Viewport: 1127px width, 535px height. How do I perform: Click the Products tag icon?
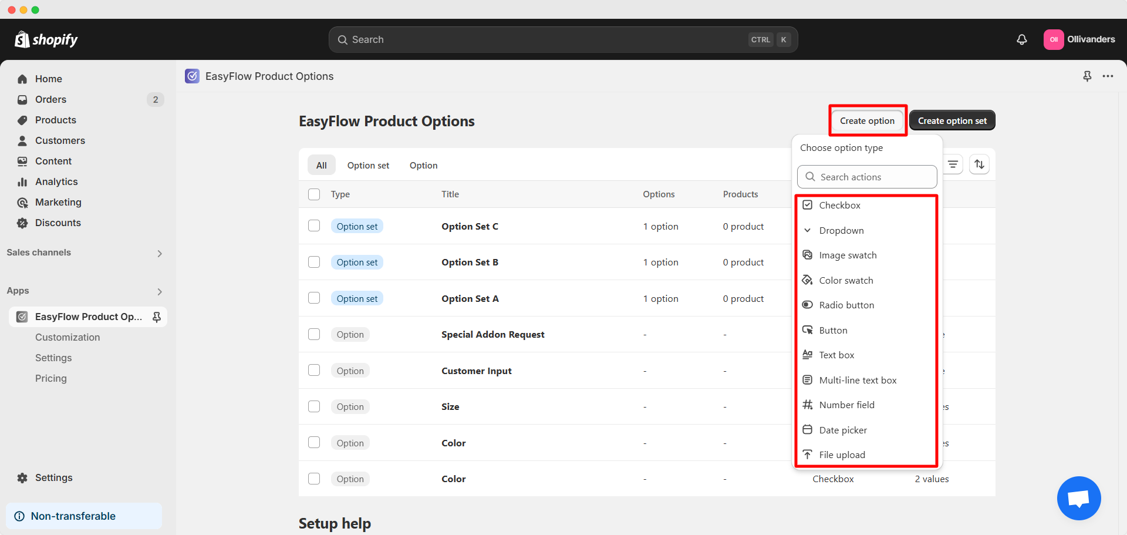[22, 120]
